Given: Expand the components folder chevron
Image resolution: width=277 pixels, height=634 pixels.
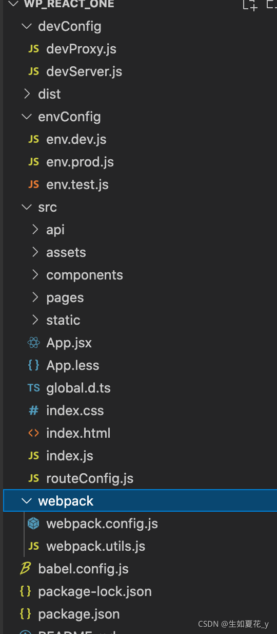Looking at the screenshot, I should pos(35,275).
